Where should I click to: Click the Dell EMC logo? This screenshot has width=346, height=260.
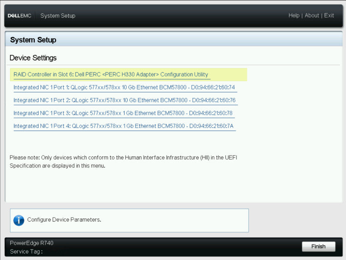coord(19,16)
